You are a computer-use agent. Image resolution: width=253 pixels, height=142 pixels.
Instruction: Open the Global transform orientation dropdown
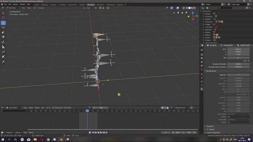point(88,8)
